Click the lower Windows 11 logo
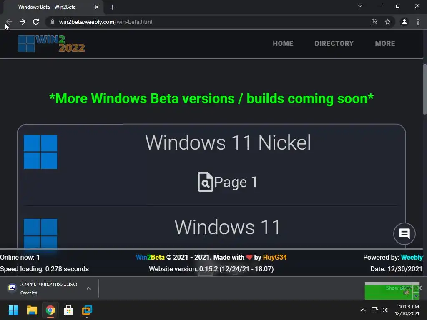Viewport: 427px width, 320px height. (x=40, y=233)
